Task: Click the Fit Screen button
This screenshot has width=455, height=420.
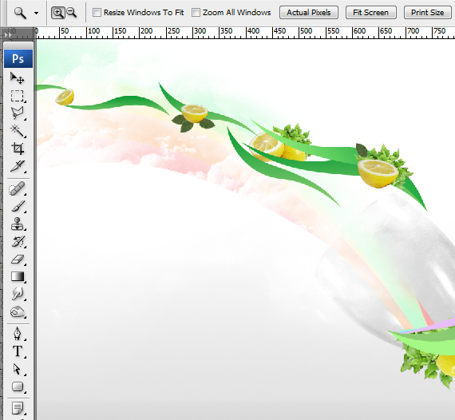Action: coord(371,13)
